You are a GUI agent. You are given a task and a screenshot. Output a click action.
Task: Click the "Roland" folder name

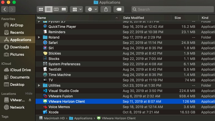click(x=54, y=37)
